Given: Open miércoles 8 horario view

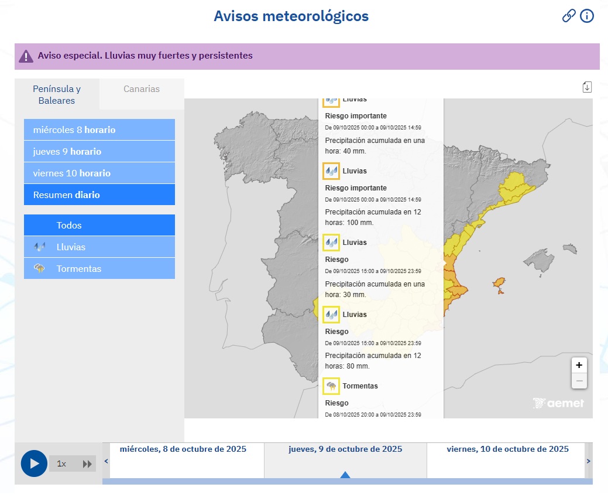Looking at the screenshot, I should [99, 130].
